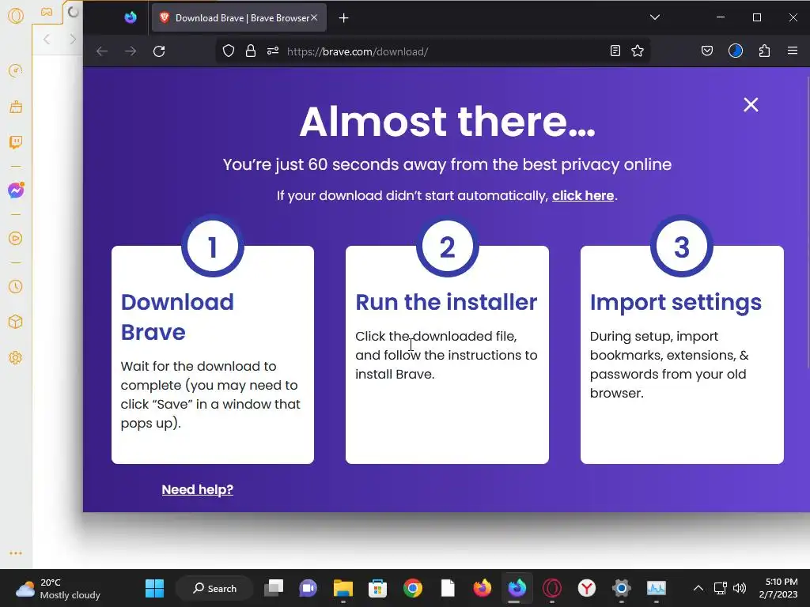Viewport: 810px width, 607px height.
Task: Open Firefox from taskbar
Action: (x=483, y=588)
